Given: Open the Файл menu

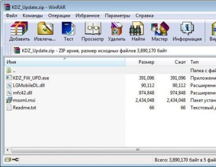Looking at the screenshot, I should coord(12,15).
